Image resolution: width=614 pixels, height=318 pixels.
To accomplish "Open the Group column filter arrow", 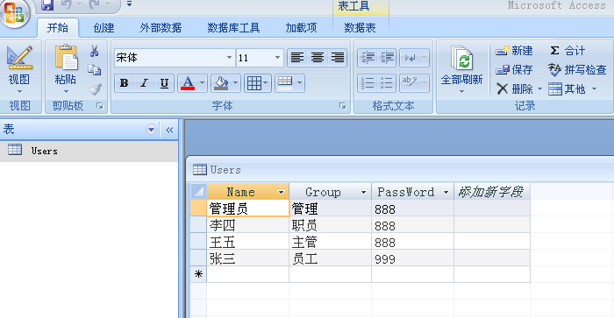I will click(x=363, y=192).
